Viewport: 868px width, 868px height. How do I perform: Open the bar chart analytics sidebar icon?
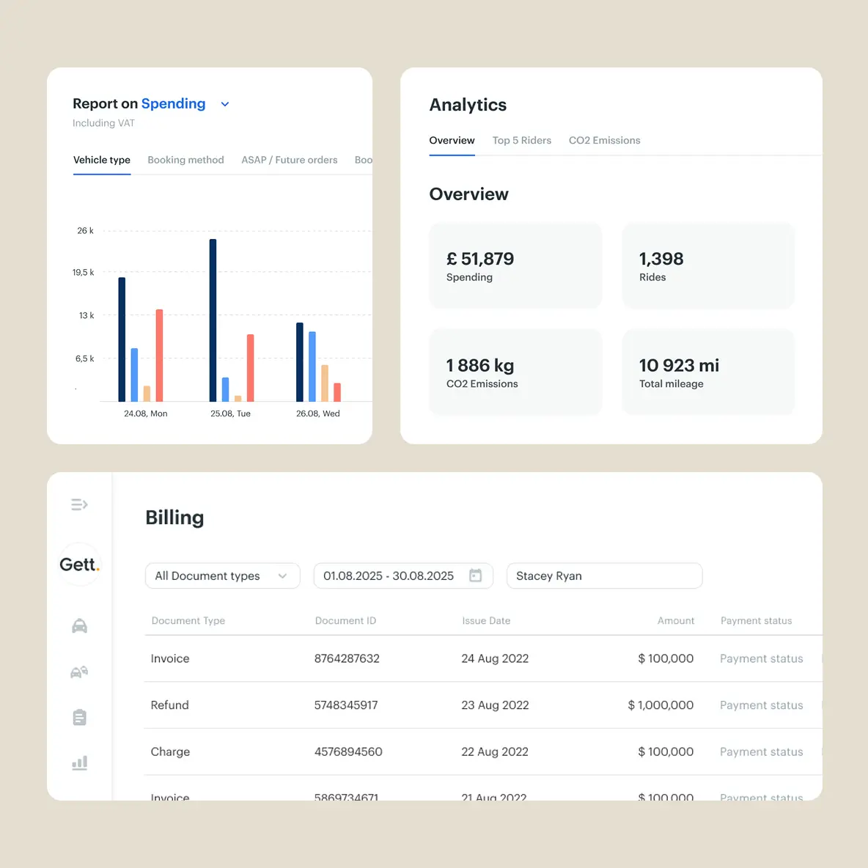80,763
